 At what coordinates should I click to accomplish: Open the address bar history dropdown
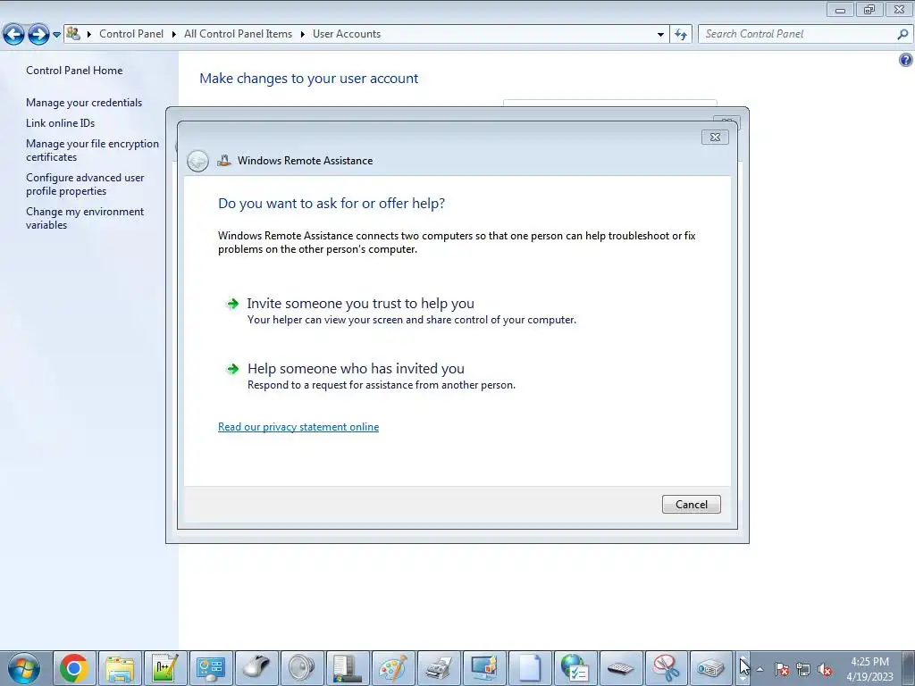click(x=660, y=35)
